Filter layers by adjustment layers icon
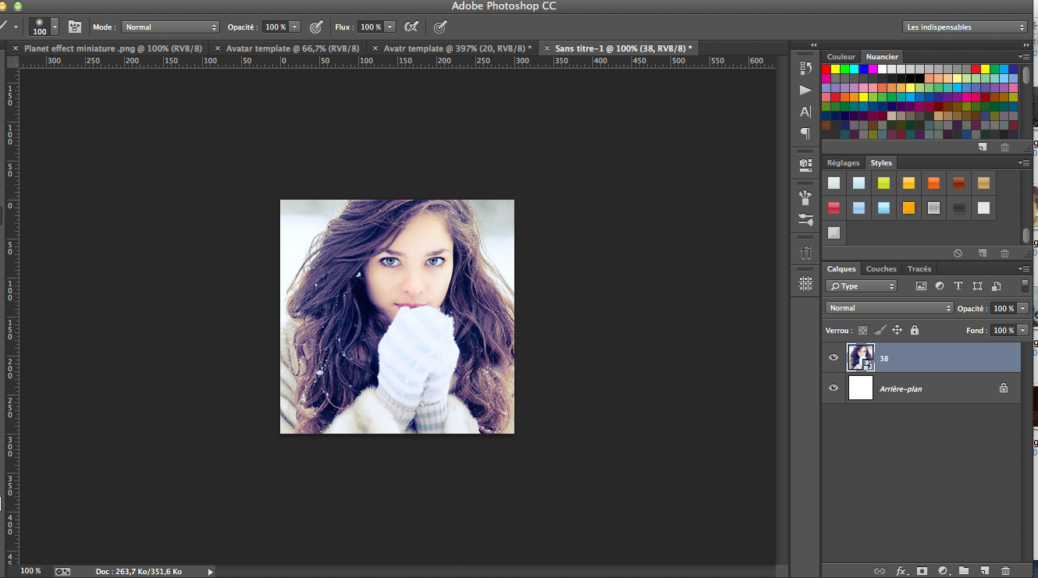This screenshot has width=1038, height=578. [x=940, y=286]
